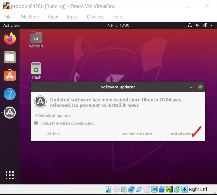Expand Details of updates in Software Updater
The image size is (217, 195).
tap(53, 115)
